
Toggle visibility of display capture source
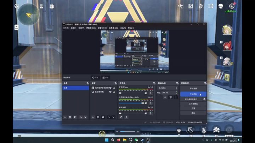(110, 92)
